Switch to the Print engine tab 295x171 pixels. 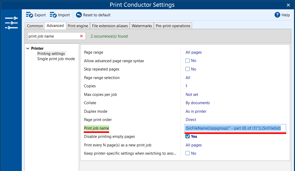[x=78, y=26]
